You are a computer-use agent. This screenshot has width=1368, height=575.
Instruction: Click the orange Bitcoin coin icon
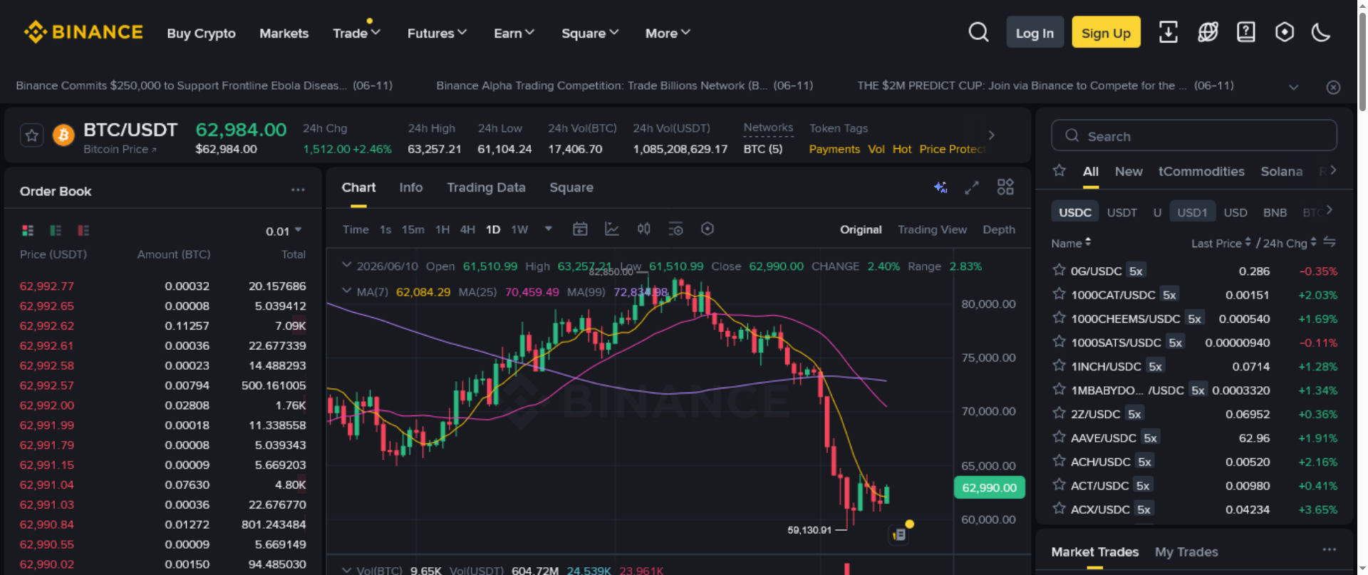[63, 135]
